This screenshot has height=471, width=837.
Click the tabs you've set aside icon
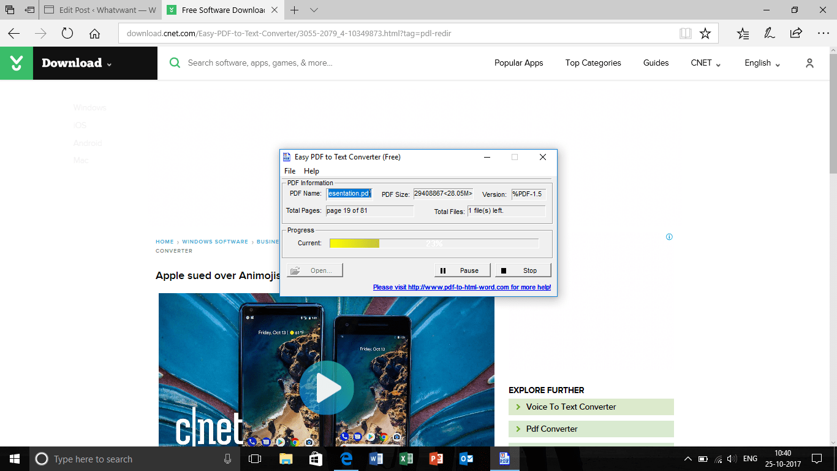click(x=10, y=10)
